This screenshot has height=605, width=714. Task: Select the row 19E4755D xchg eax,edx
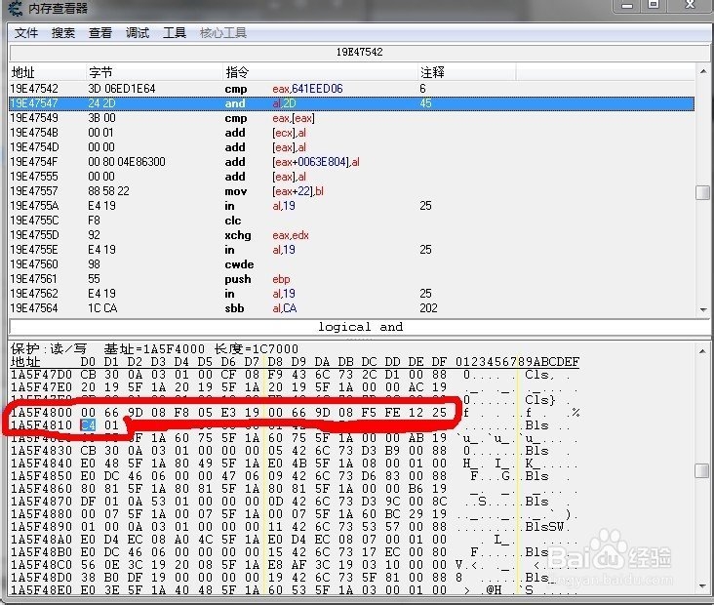[x=351, y=235]
